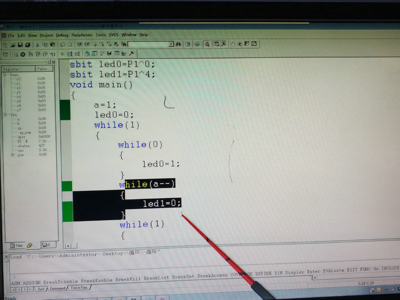Screen dimensions: 400x300
Task: Expand the psw register entry
Action: pos(12,154)
